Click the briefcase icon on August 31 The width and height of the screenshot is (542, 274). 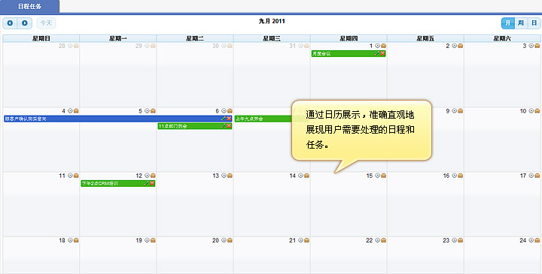(306, 46)
